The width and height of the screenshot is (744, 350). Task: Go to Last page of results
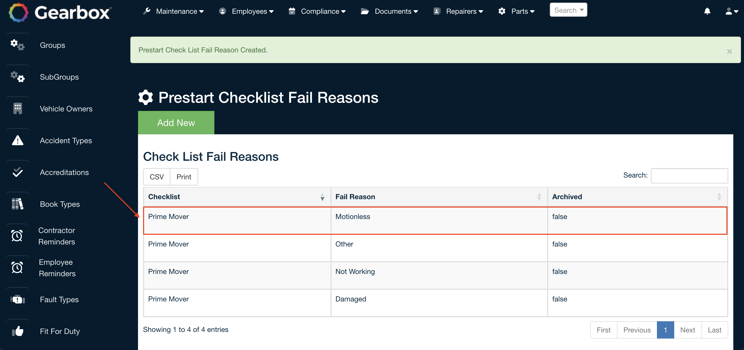pyautogui.click(x=714, y=330)
